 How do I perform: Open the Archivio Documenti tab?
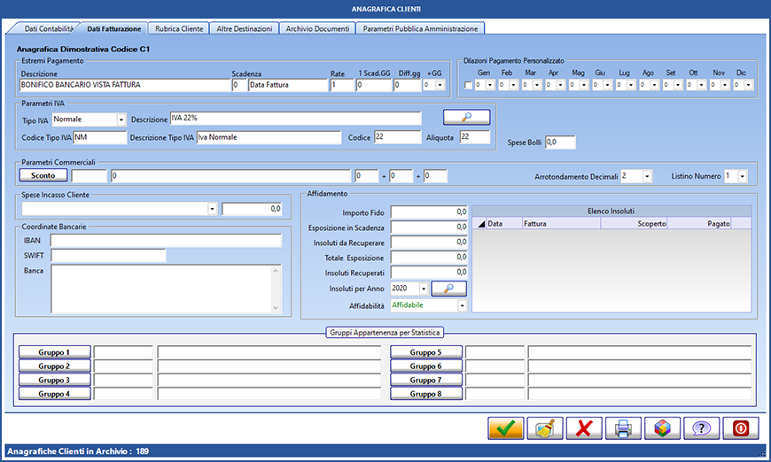coord(317,28)
